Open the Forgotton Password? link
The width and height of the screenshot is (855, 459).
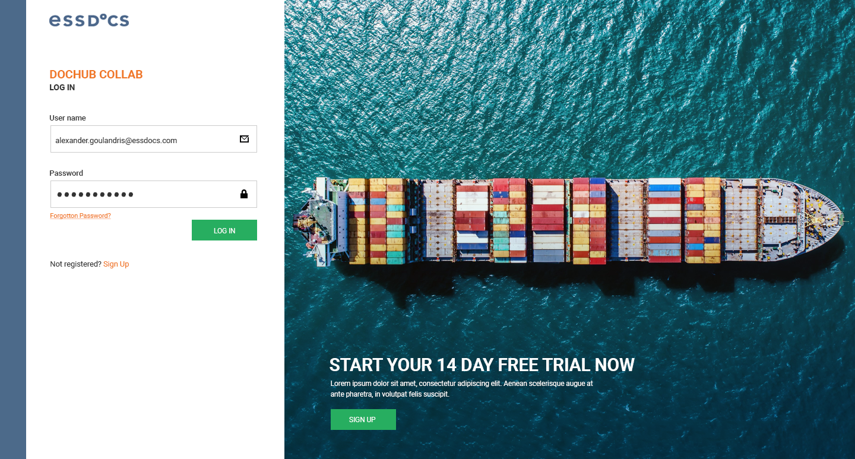click(80, 216)
